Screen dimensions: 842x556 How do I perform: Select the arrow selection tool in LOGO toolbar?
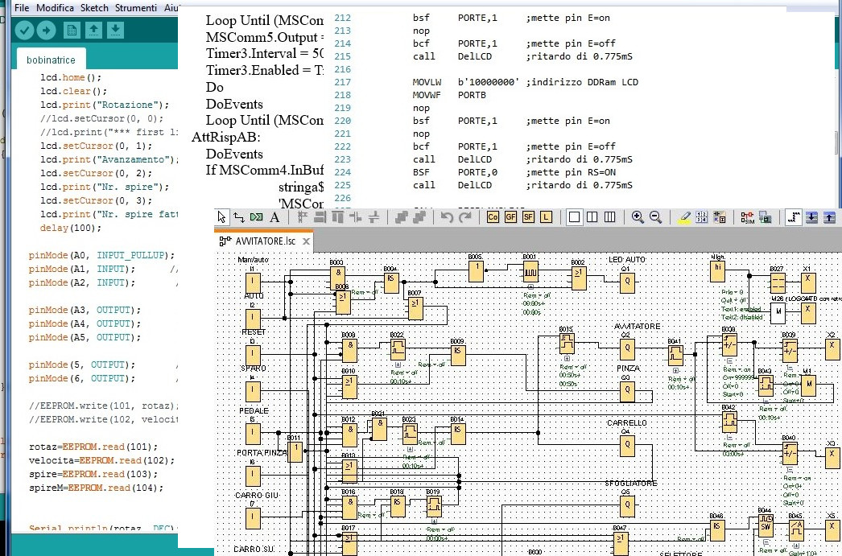point(222,217)
